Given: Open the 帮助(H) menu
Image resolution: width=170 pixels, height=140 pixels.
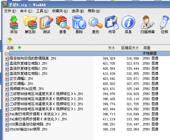Looking at the screenshot, I should (94, 11).
